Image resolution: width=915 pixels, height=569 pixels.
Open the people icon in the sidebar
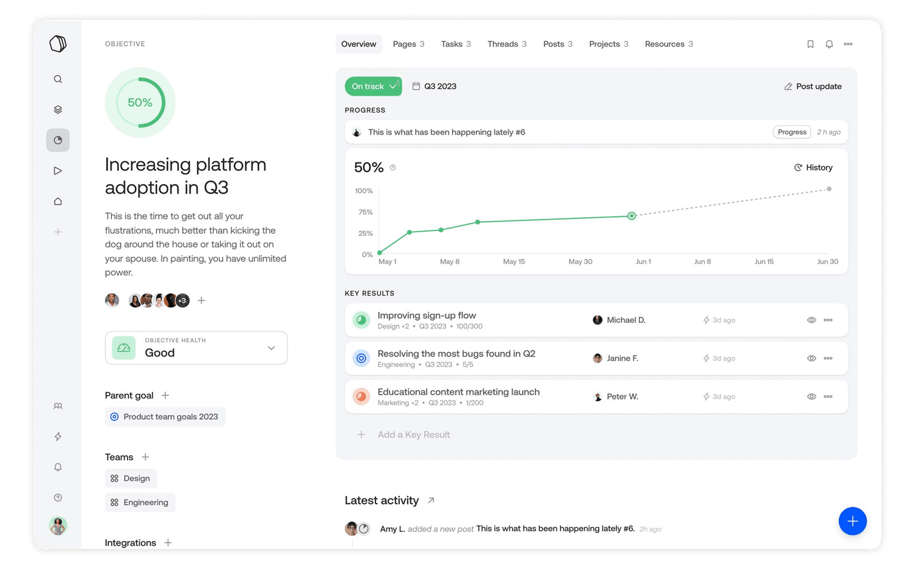coord(58,406)
